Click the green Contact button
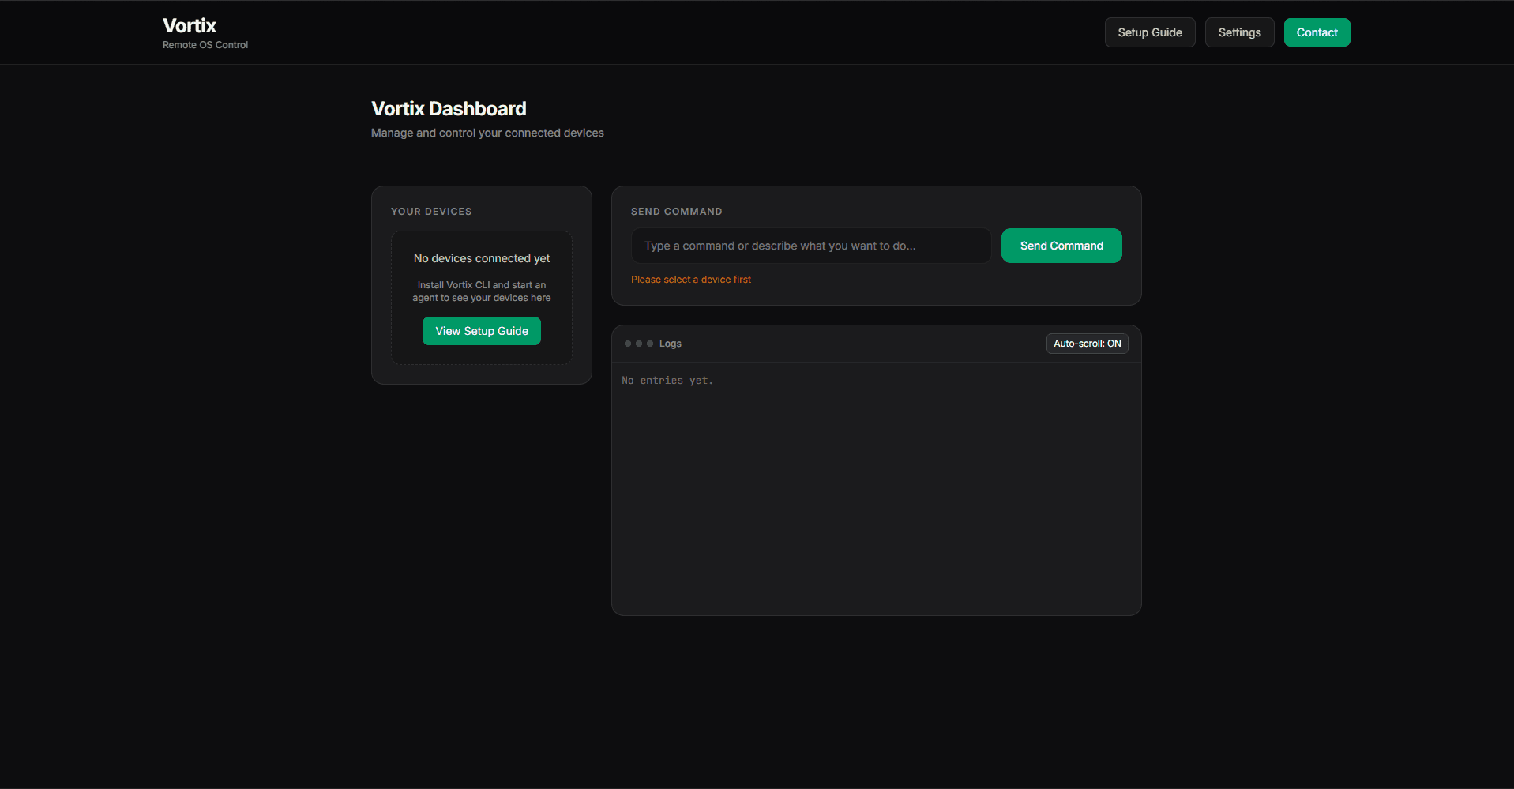1514x789 pixels. (x=1316, y=32)
